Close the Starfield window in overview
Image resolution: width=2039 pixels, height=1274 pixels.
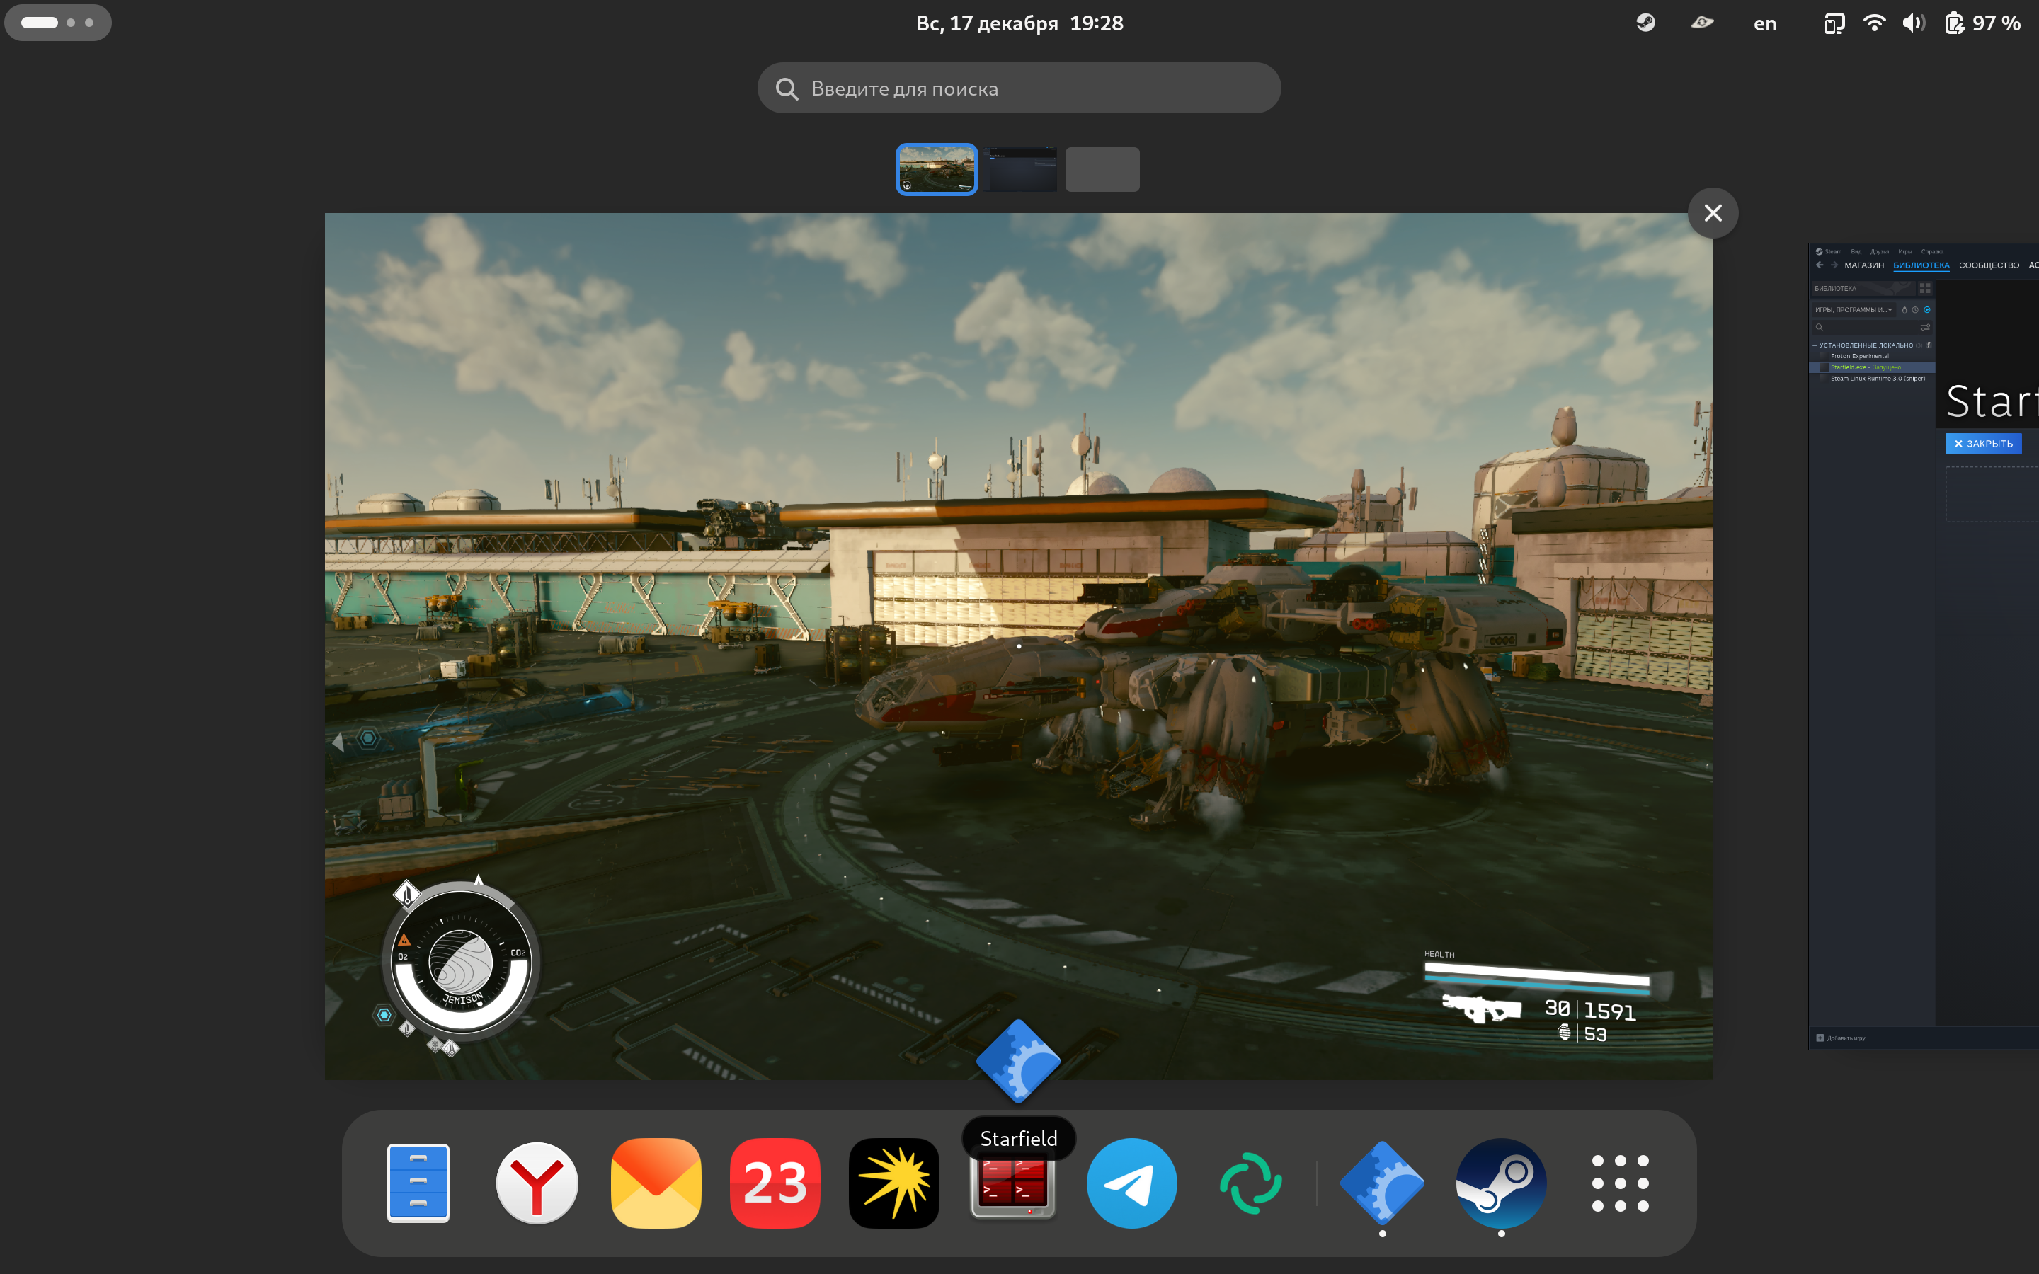tap(1713, 212)
